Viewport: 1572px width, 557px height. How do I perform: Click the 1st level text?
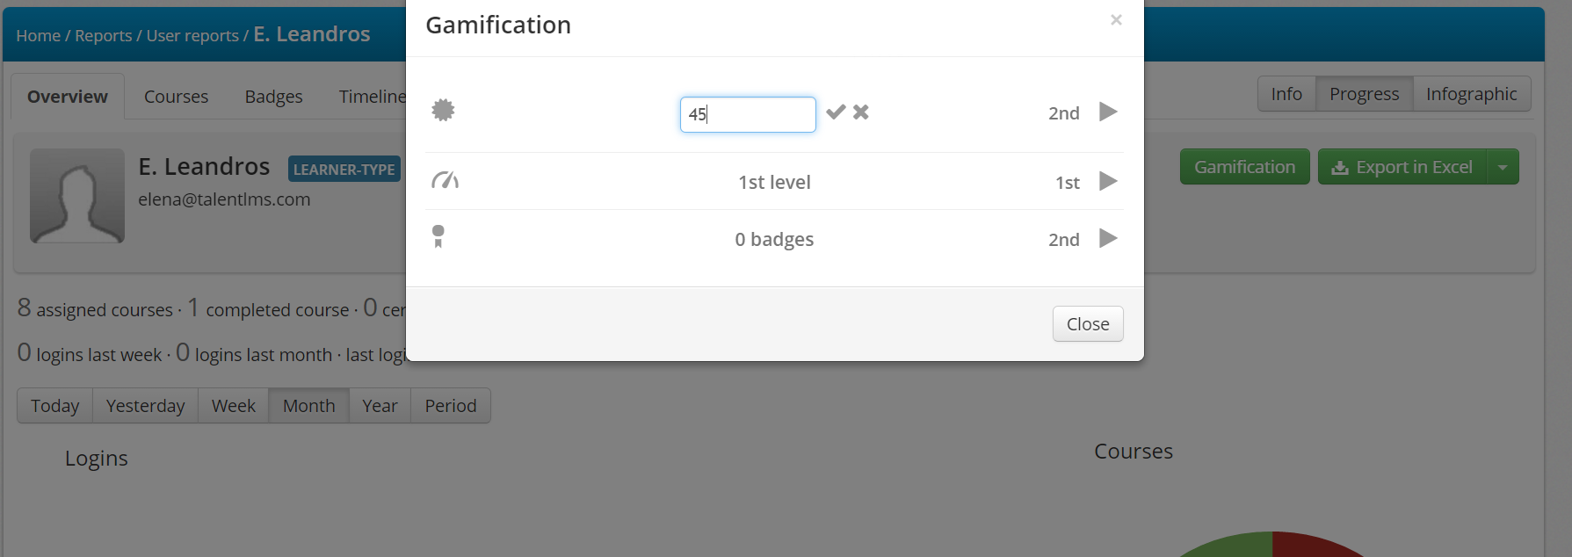coord(774,182)
